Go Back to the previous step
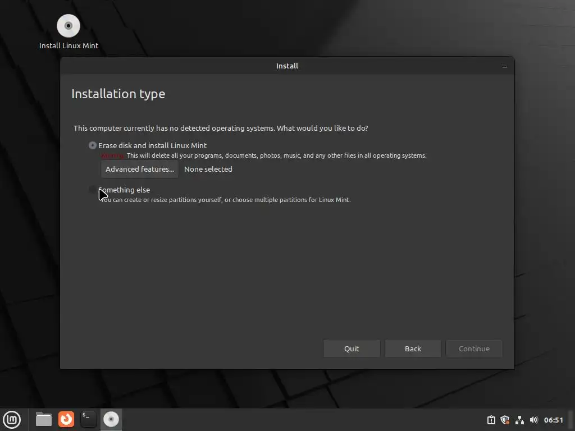575x431 pixels. point(413,349)
